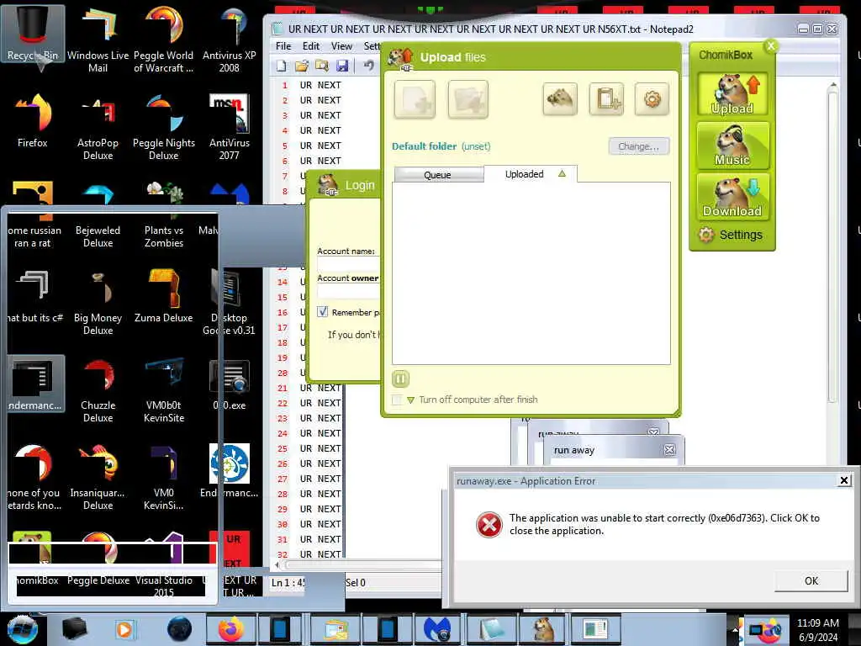Click 'Sel 0' in Notepad2 status bar
The height and width of the screenshot is (646, 861).
356,583
